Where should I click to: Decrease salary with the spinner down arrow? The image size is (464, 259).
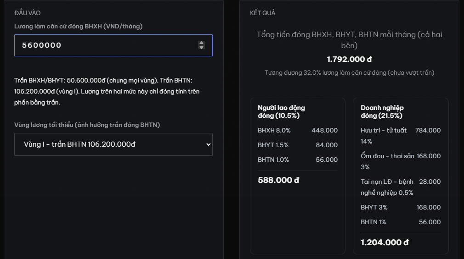click(201, 47)
